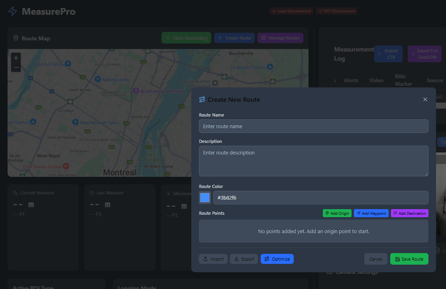This screenshot has height=289, width=446.
Task: Click the Laser Disconnected status indicator
Action: (291, 11)
